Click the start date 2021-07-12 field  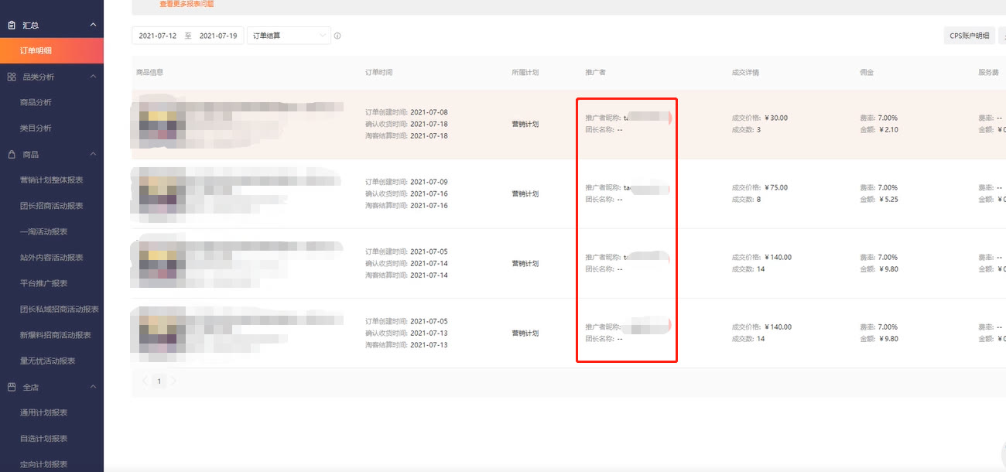point(158,36)
